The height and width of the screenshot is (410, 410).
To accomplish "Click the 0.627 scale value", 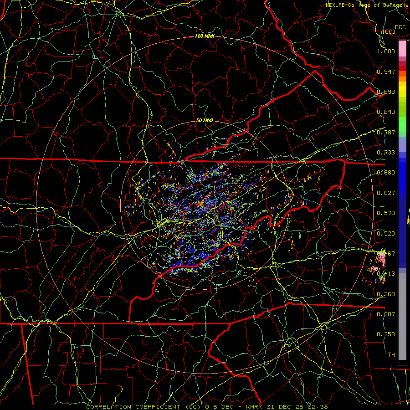I will click(386, 193).
